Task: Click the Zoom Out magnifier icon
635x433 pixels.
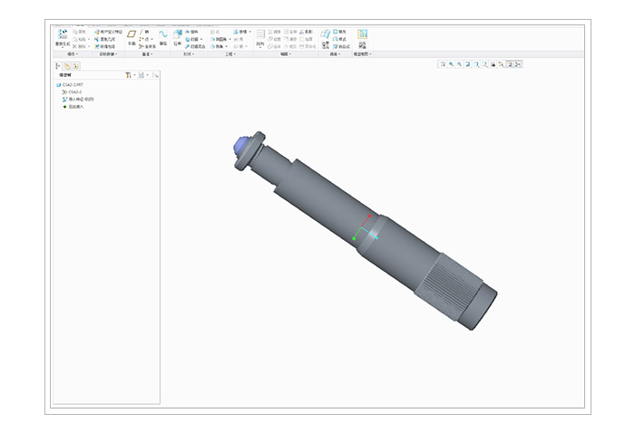Action: click(459, 64)
